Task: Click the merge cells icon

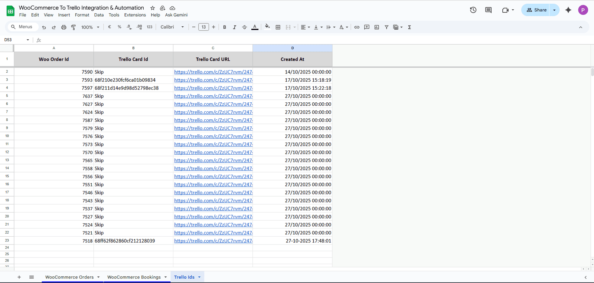Action: (x=288, y=27)
